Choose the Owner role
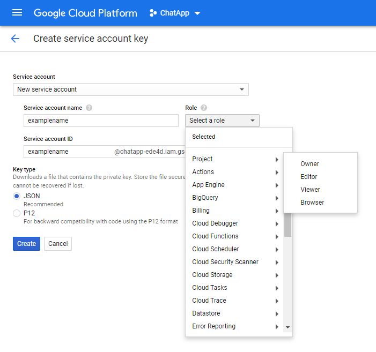 [309, 164]
